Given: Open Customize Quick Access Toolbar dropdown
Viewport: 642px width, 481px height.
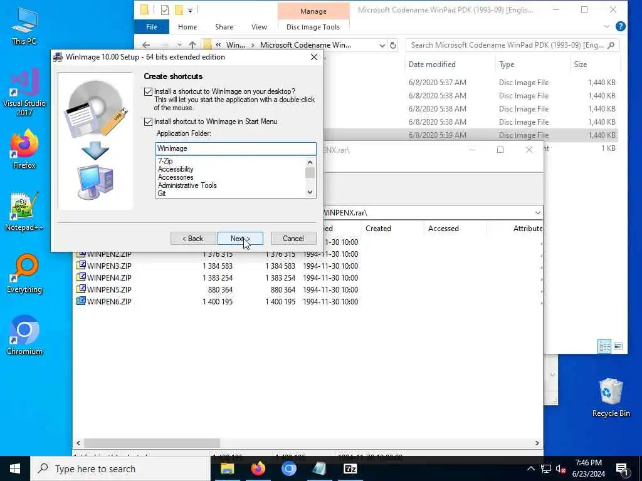Looking at the screenshot, I should [191, 10].
